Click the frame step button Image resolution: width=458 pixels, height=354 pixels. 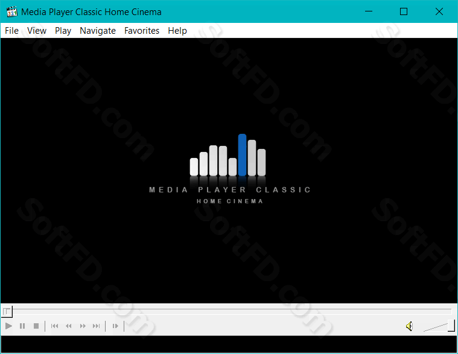(x=115, y=326)
